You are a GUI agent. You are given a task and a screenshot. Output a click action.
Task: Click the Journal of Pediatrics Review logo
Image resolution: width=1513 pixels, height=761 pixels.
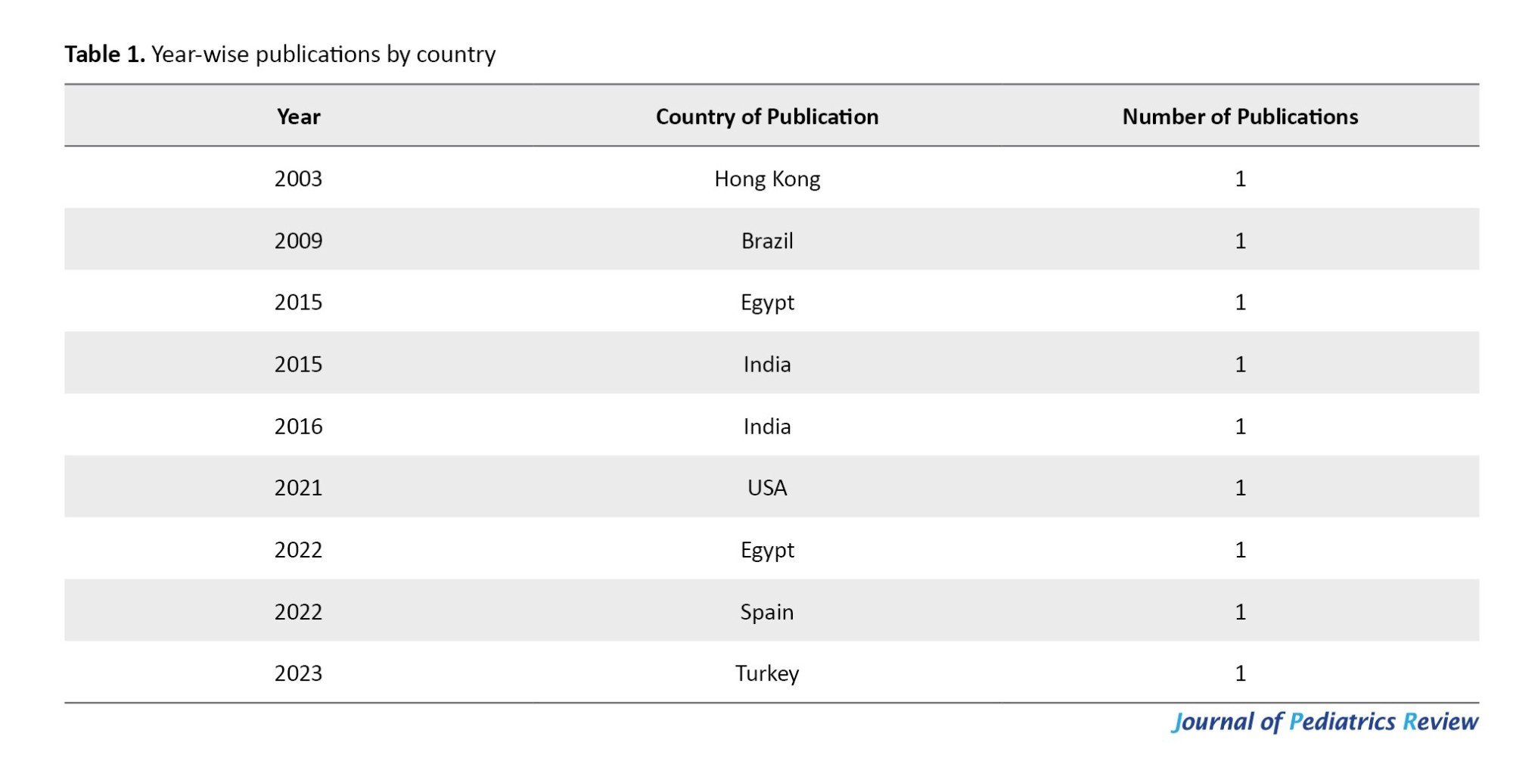(x=1324, y=722)
